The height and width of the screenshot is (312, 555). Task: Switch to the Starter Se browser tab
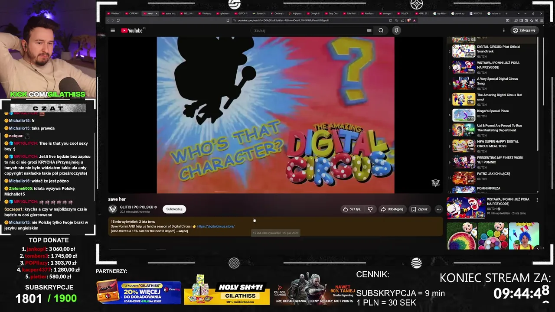coord(259,13)
